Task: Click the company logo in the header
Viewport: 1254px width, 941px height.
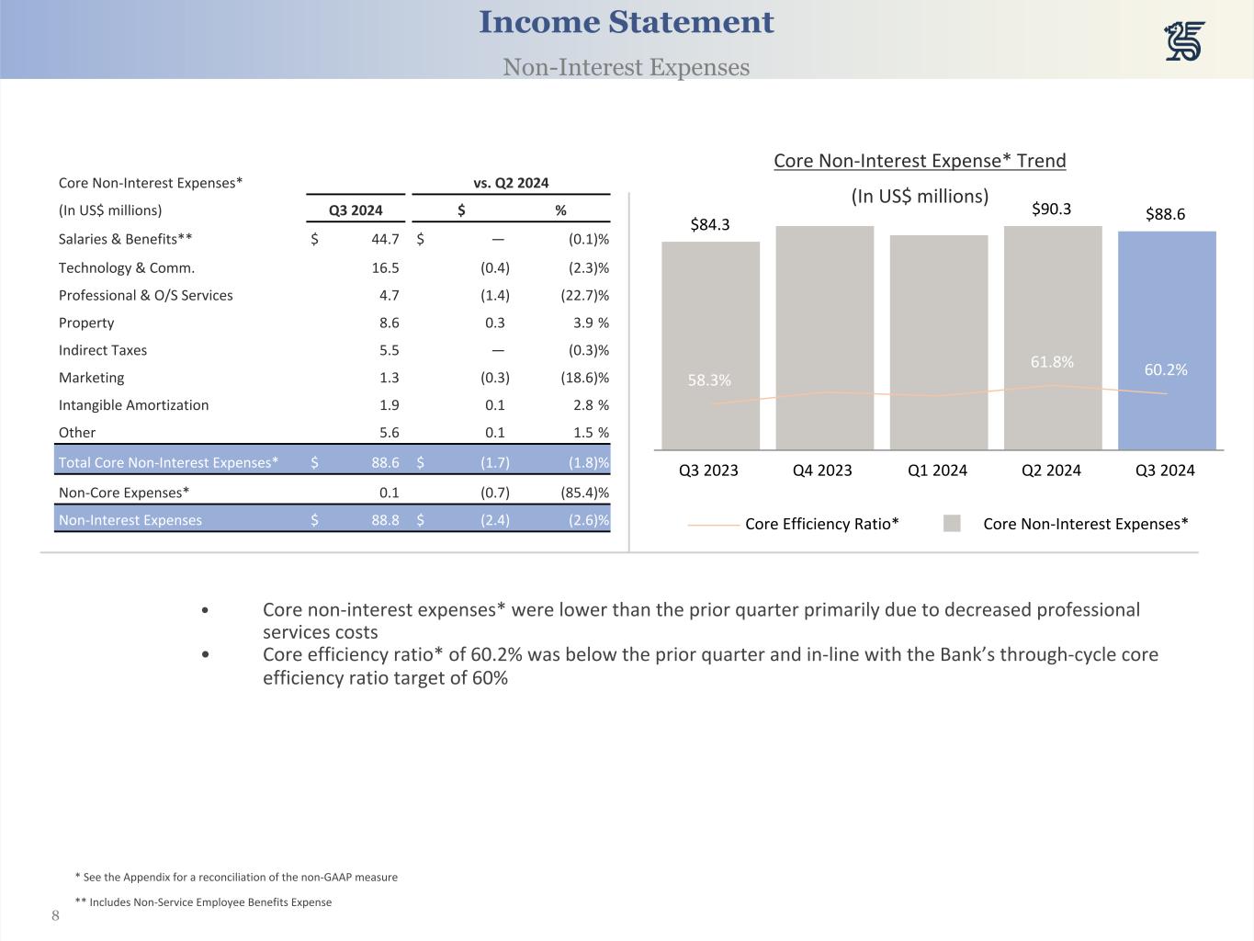Action: click(1185, 41)
